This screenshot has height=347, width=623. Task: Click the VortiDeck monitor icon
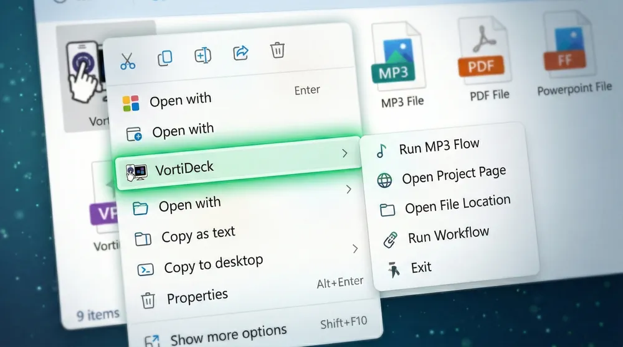click(x=136, y=172)
